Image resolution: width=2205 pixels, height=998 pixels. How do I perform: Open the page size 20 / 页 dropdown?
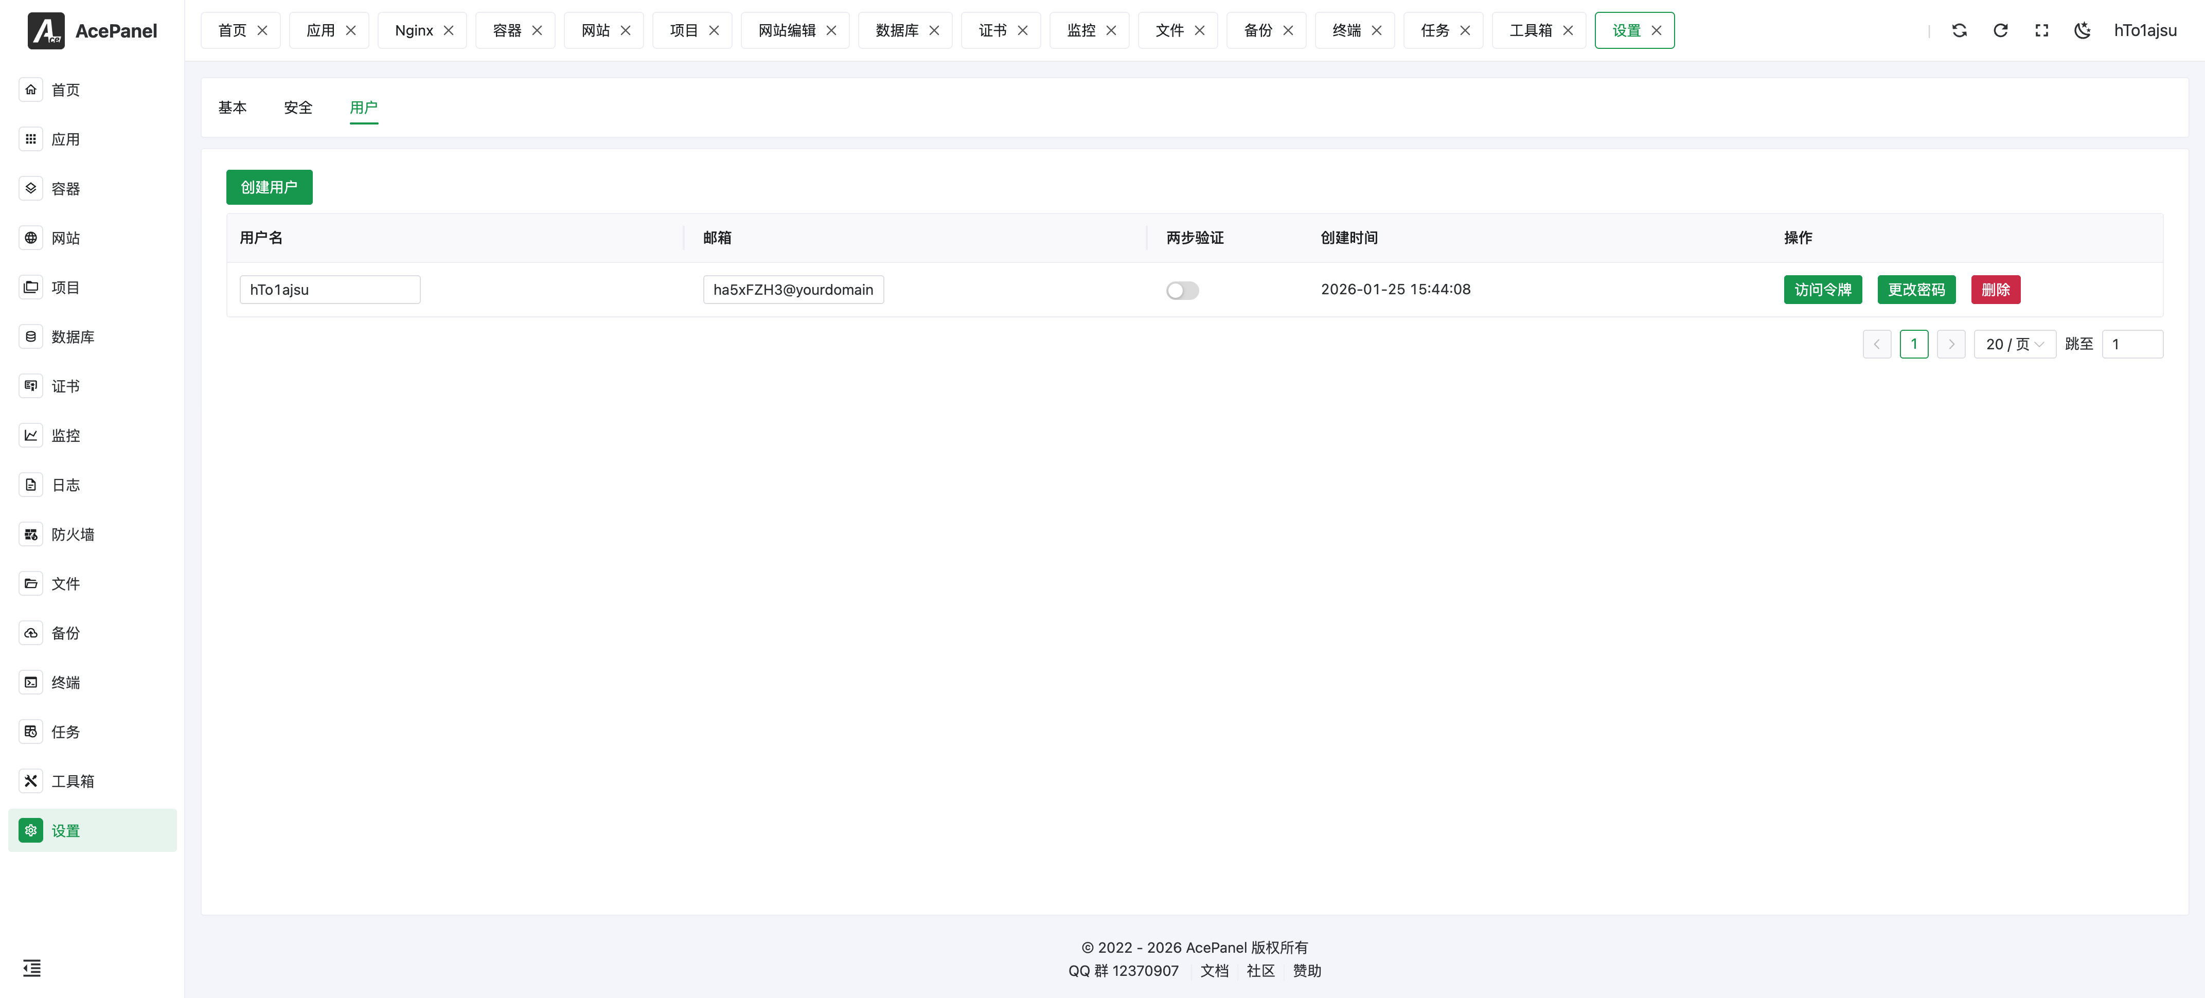point(2015,343)
